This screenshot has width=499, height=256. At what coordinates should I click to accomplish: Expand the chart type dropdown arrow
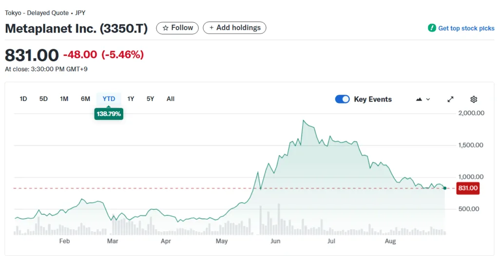[428, 99]
